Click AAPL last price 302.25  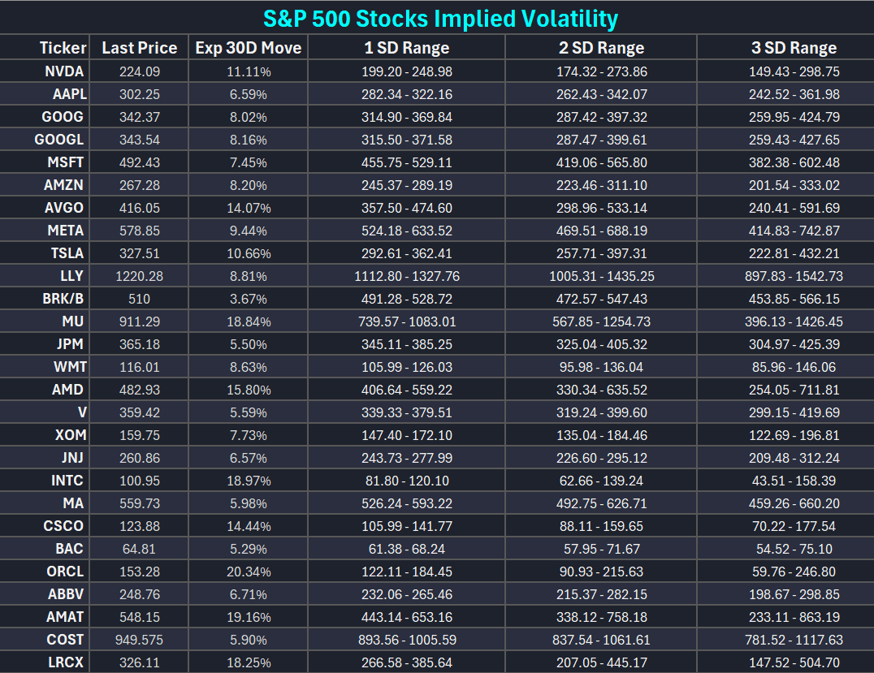140,94
